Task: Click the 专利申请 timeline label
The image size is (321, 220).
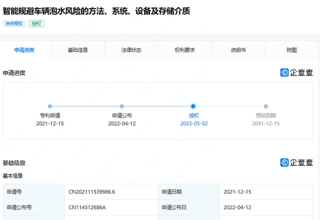Action: tap(50, 115)
